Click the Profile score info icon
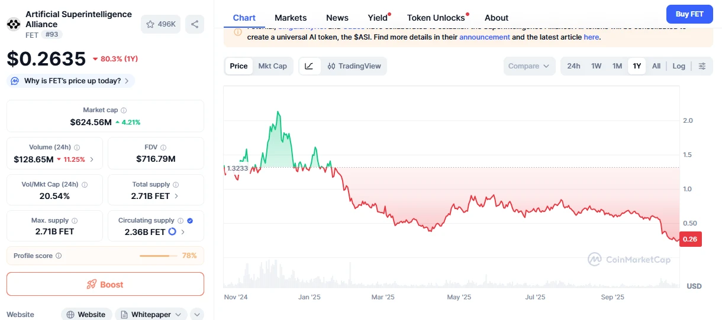The width and height of the screenshot is (722, 320). 59,256
